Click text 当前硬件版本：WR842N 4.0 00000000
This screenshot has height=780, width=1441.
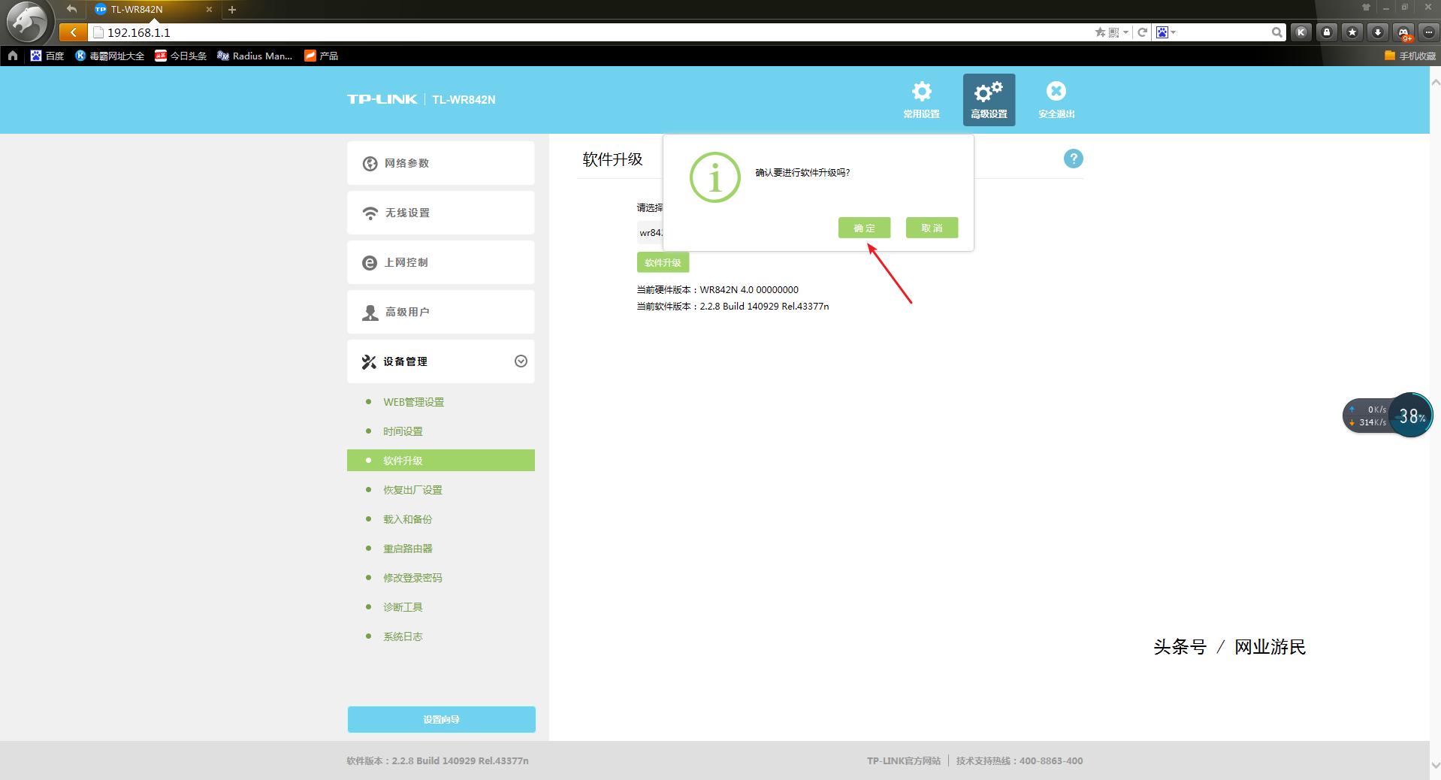(717, 289)
